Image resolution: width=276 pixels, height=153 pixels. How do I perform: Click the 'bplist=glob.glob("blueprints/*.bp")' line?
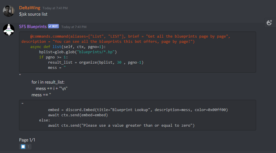tap(78, 52)
